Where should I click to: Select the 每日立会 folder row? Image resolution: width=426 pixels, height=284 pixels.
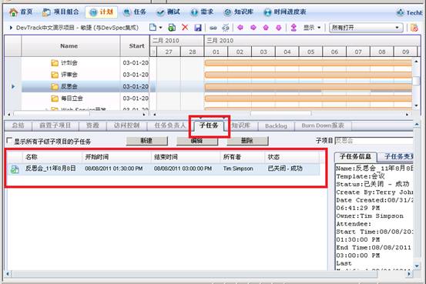click(x=85, y=98)
